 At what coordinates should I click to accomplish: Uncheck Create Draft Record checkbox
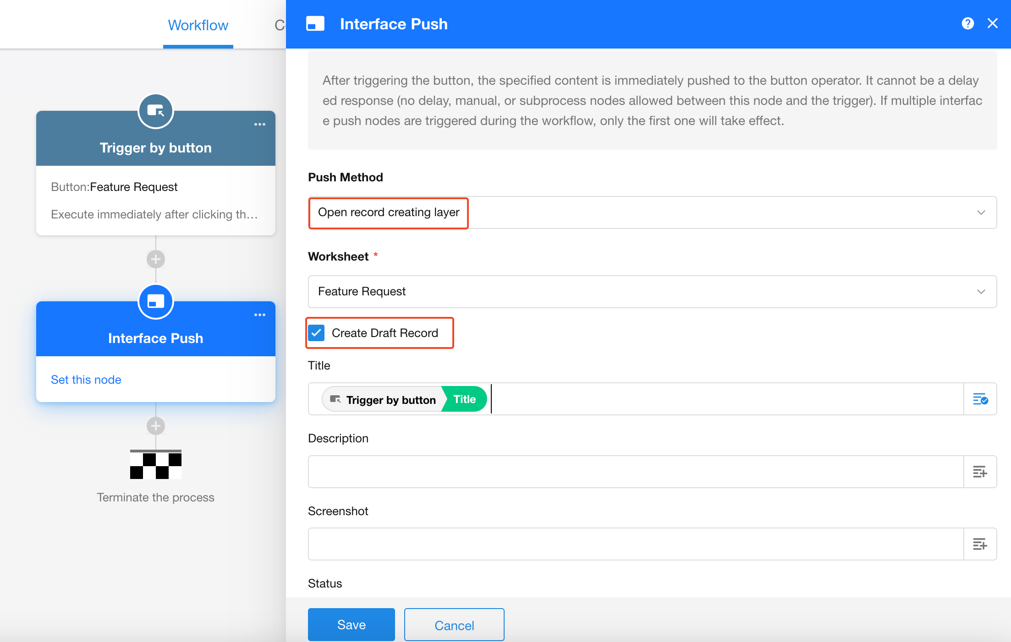click(x=317, y=333)
